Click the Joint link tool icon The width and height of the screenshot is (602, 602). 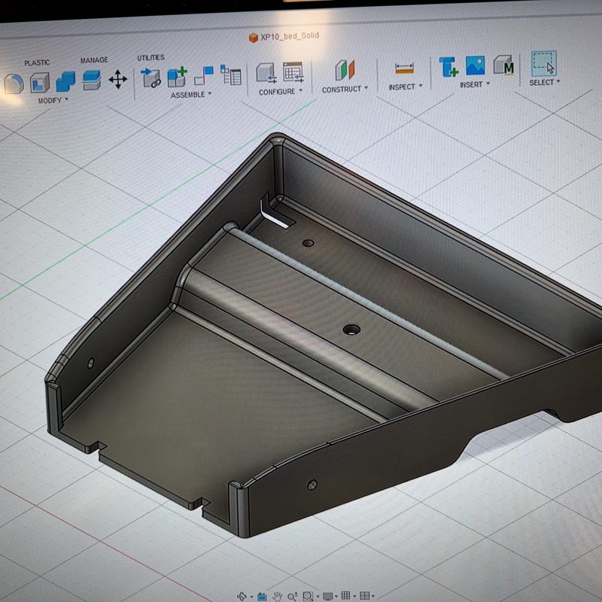[x=150, y=78]
